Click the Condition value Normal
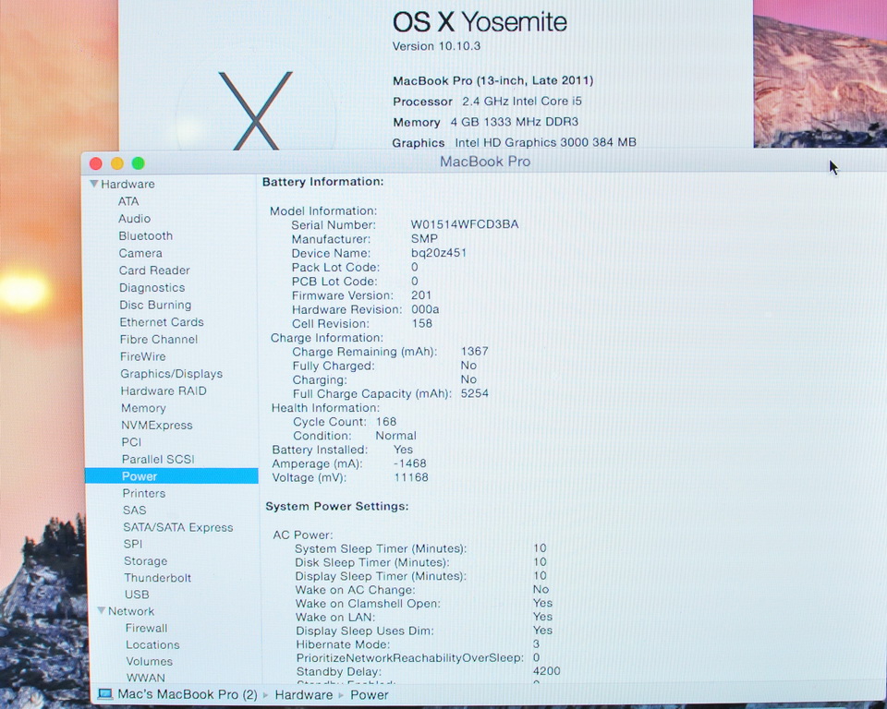The width and height of the screenshot is (887, 709). pos(396,436)
